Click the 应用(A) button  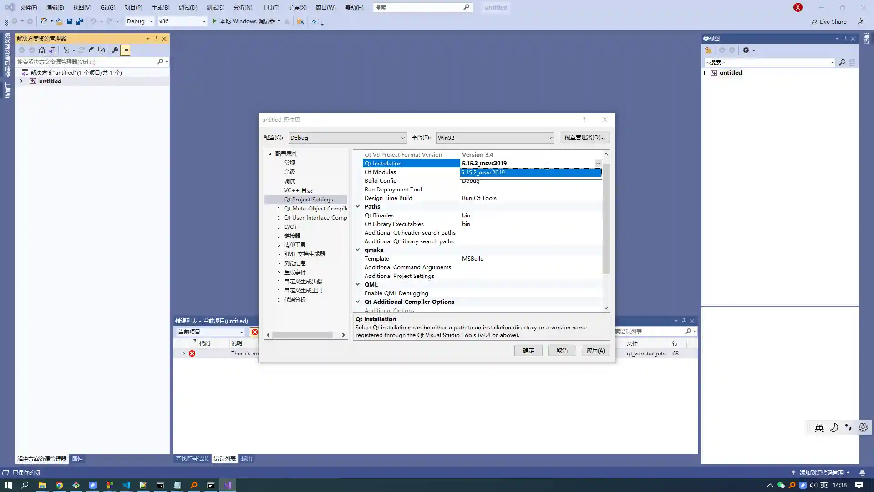[x=595, y=351]
